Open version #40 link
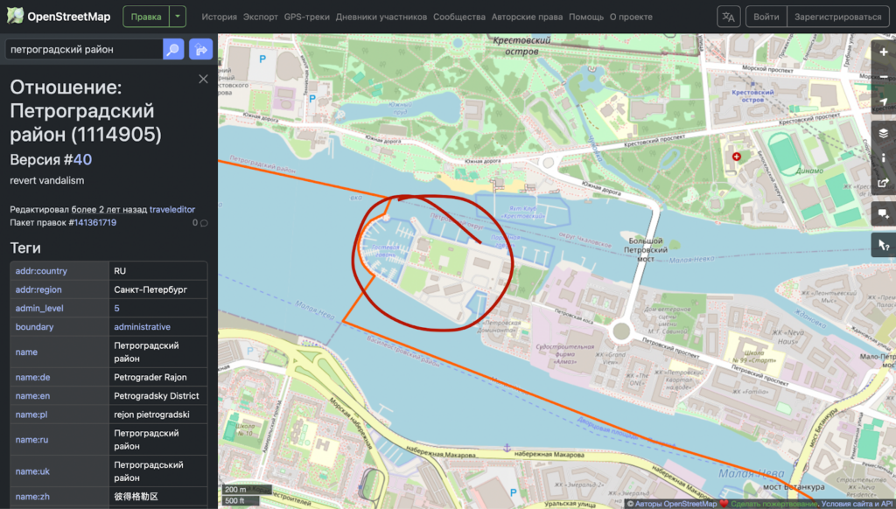896x509 pixels. point(81,159)
